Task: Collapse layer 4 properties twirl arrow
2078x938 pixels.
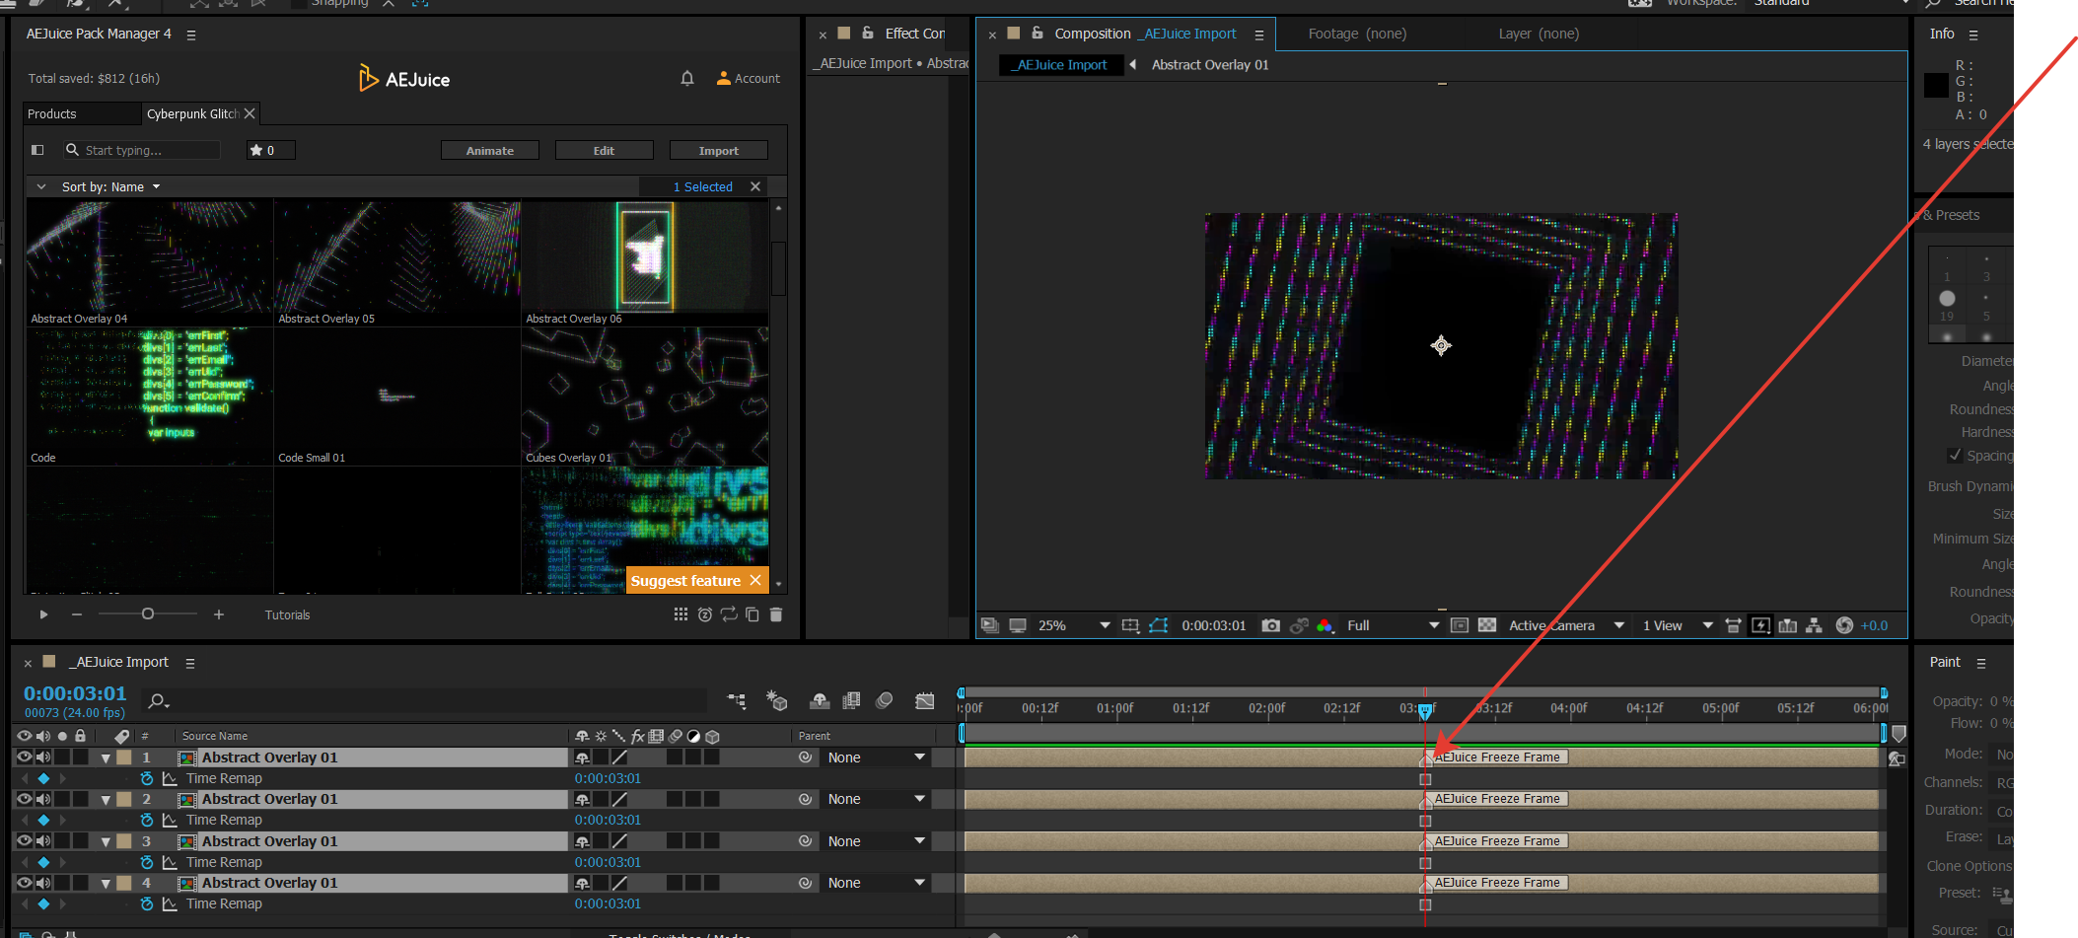Action: click(106, 884)
